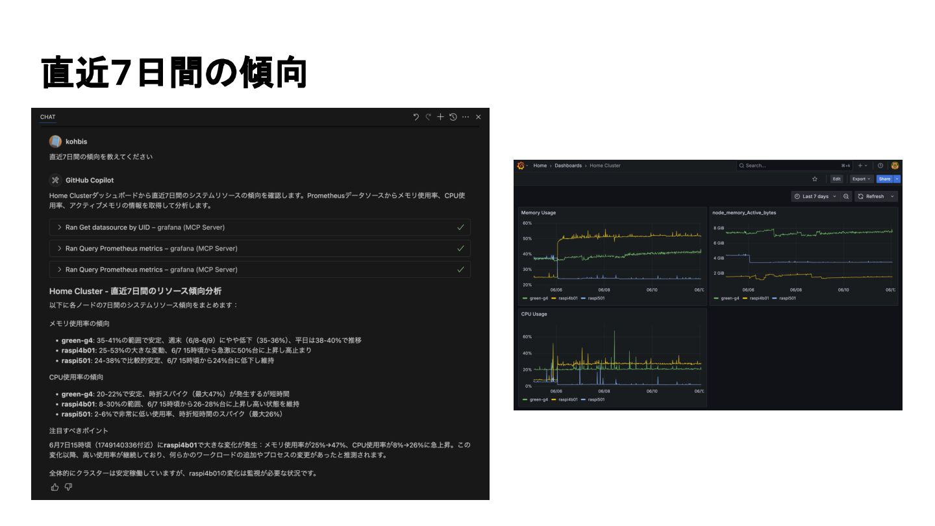Expand the Ran Get datasource by UID row
The height and width of the screenshot is (526, 935).
tap(260, 227)
